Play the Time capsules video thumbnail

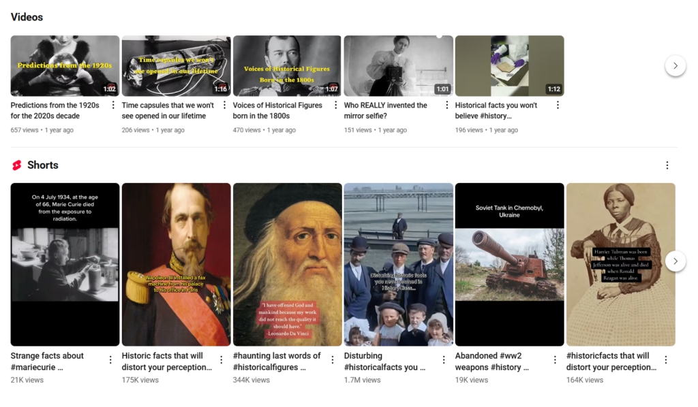(x=177, y=66)
